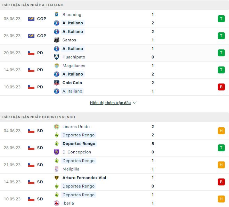Click the Huachipato team crest
Image resolution: width=229 pixels, height=207 pixels.
click(x=57, y=57)
